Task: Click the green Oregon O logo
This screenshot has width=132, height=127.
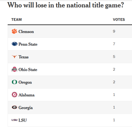Action: coord(14,82)
